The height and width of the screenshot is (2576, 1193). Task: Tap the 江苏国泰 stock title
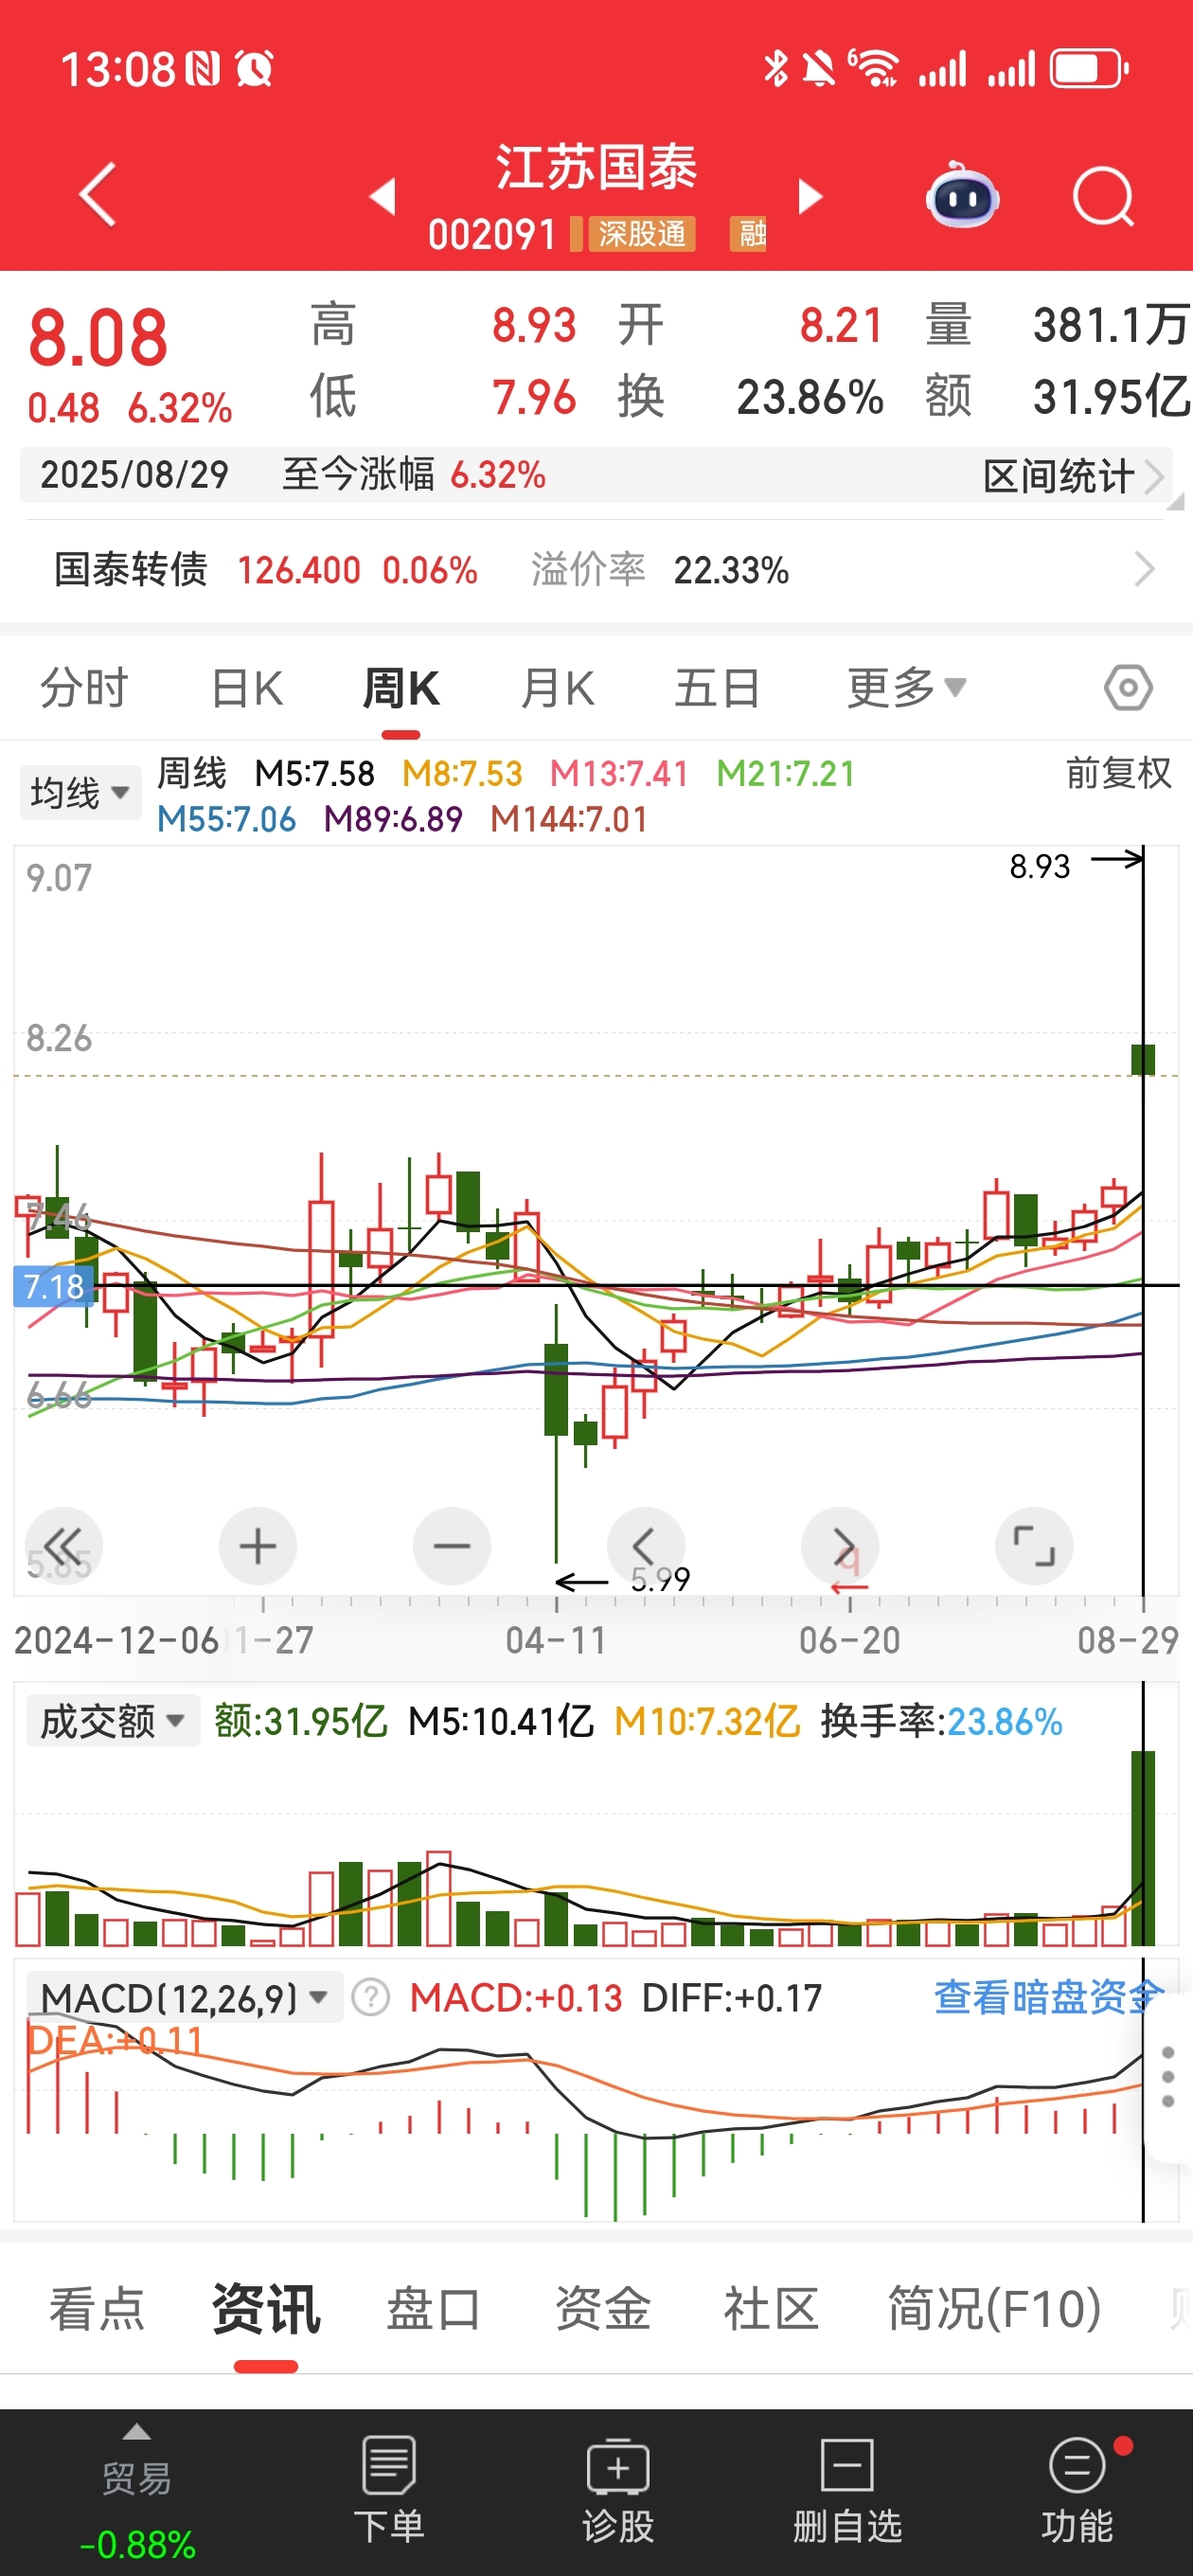point(596,167)
